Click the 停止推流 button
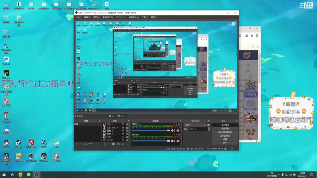This screenshot has width=317, height=178. pos(225,125)
